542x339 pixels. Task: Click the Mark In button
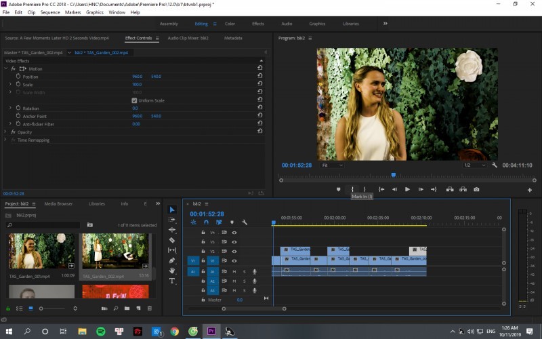352,189
